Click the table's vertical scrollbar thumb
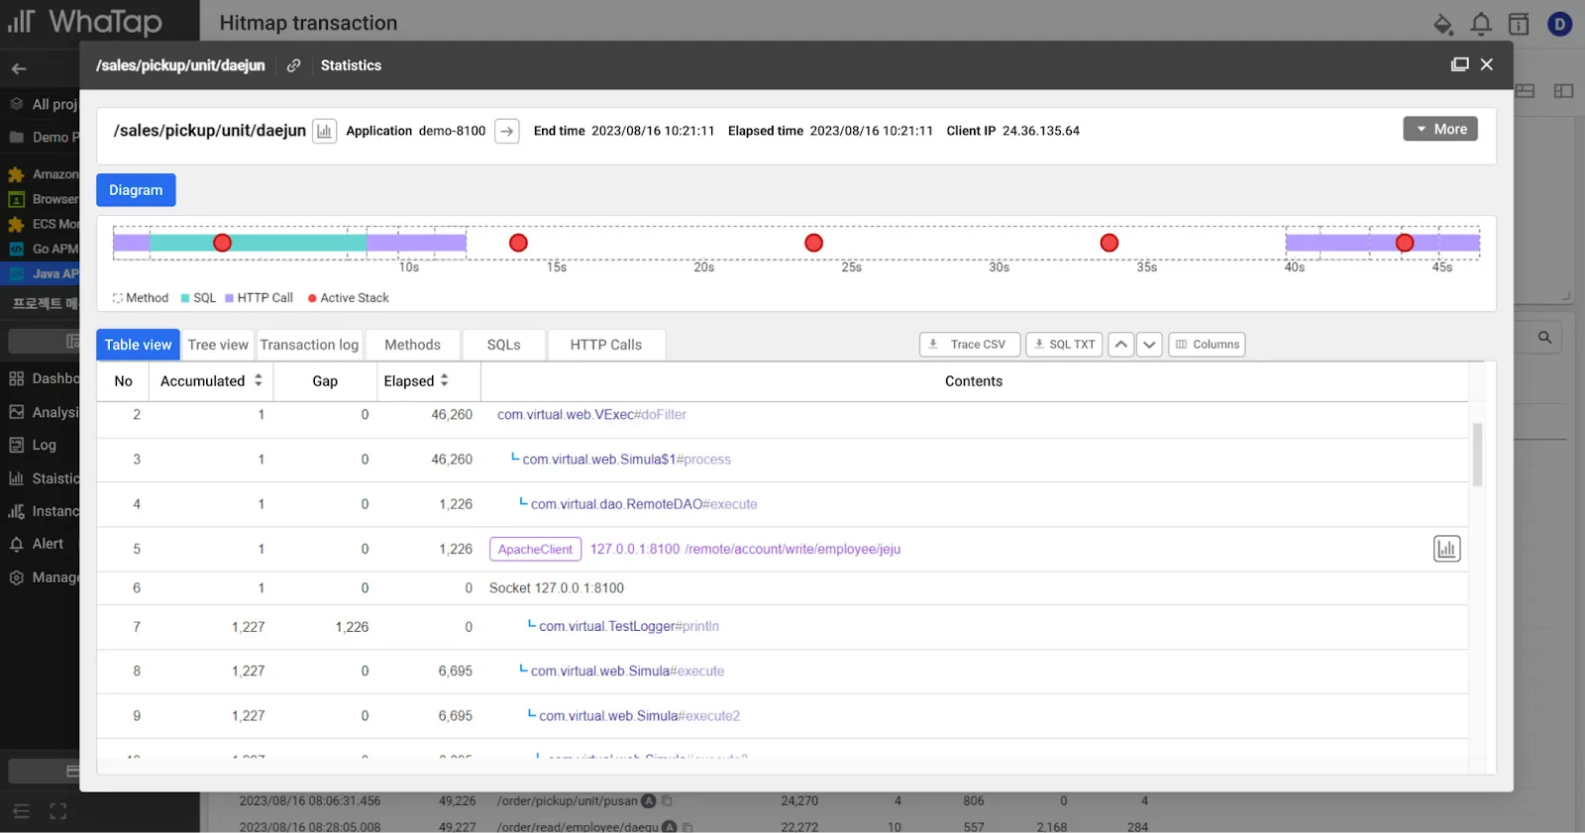 pyautogui.click(x=1477, y=455)
